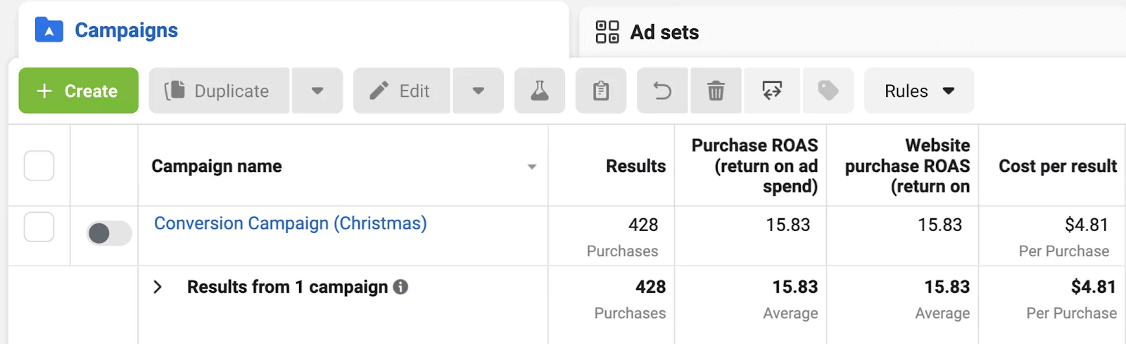Open the Conversion Campaign (Christmas) link
Image resolution: width=1126 pixels, height=344 pixels.
click(x=290, y=223)
